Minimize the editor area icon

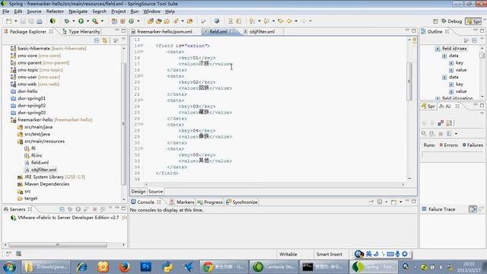(x=407, y=30)
